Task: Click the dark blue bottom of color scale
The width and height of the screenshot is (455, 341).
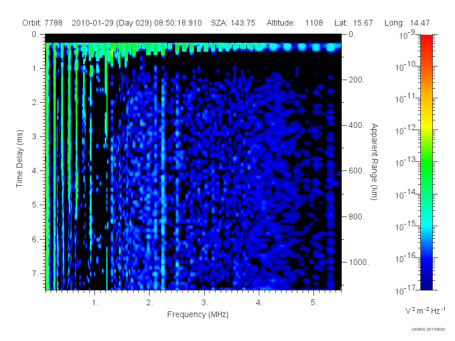Action: (426, 286)
